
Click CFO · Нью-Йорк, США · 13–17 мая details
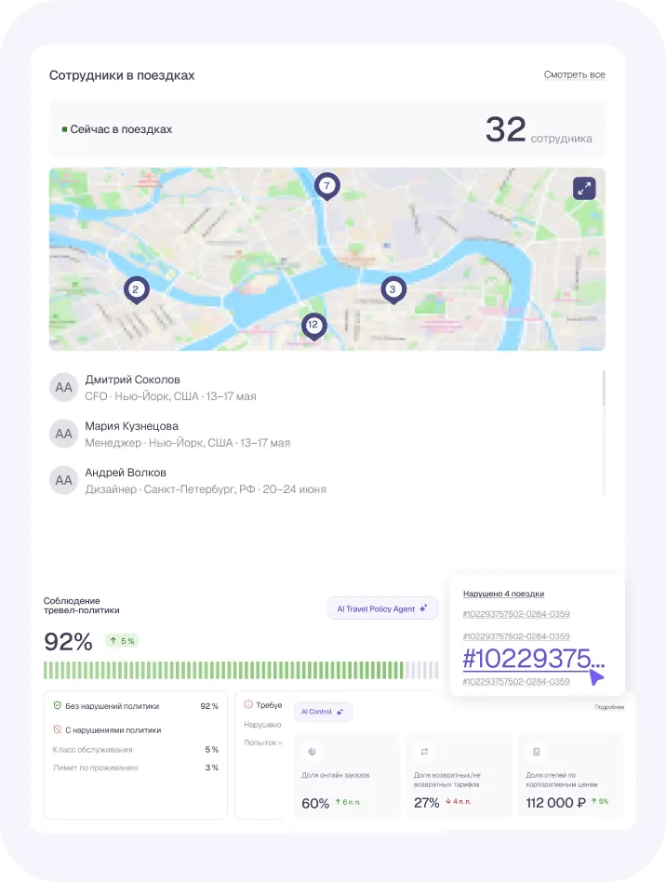tap(170, 396)
